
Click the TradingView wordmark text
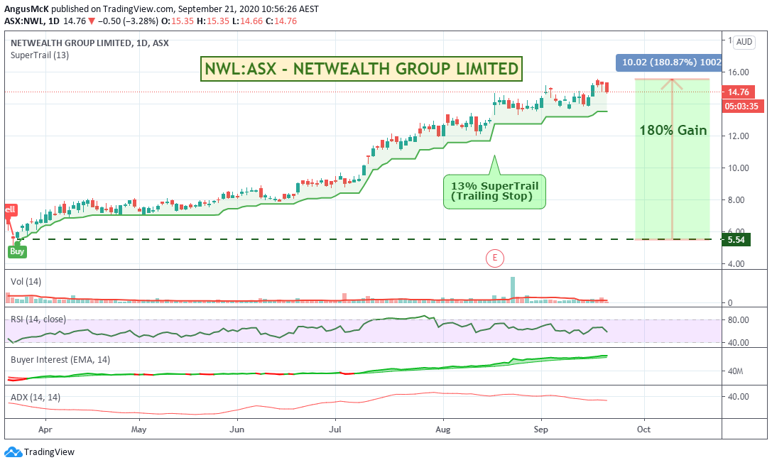49,452
